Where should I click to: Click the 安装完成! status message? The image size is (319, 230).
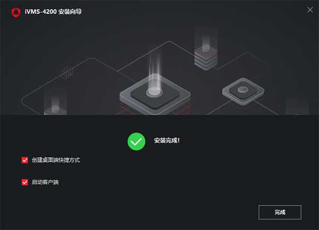click(167, 140)
